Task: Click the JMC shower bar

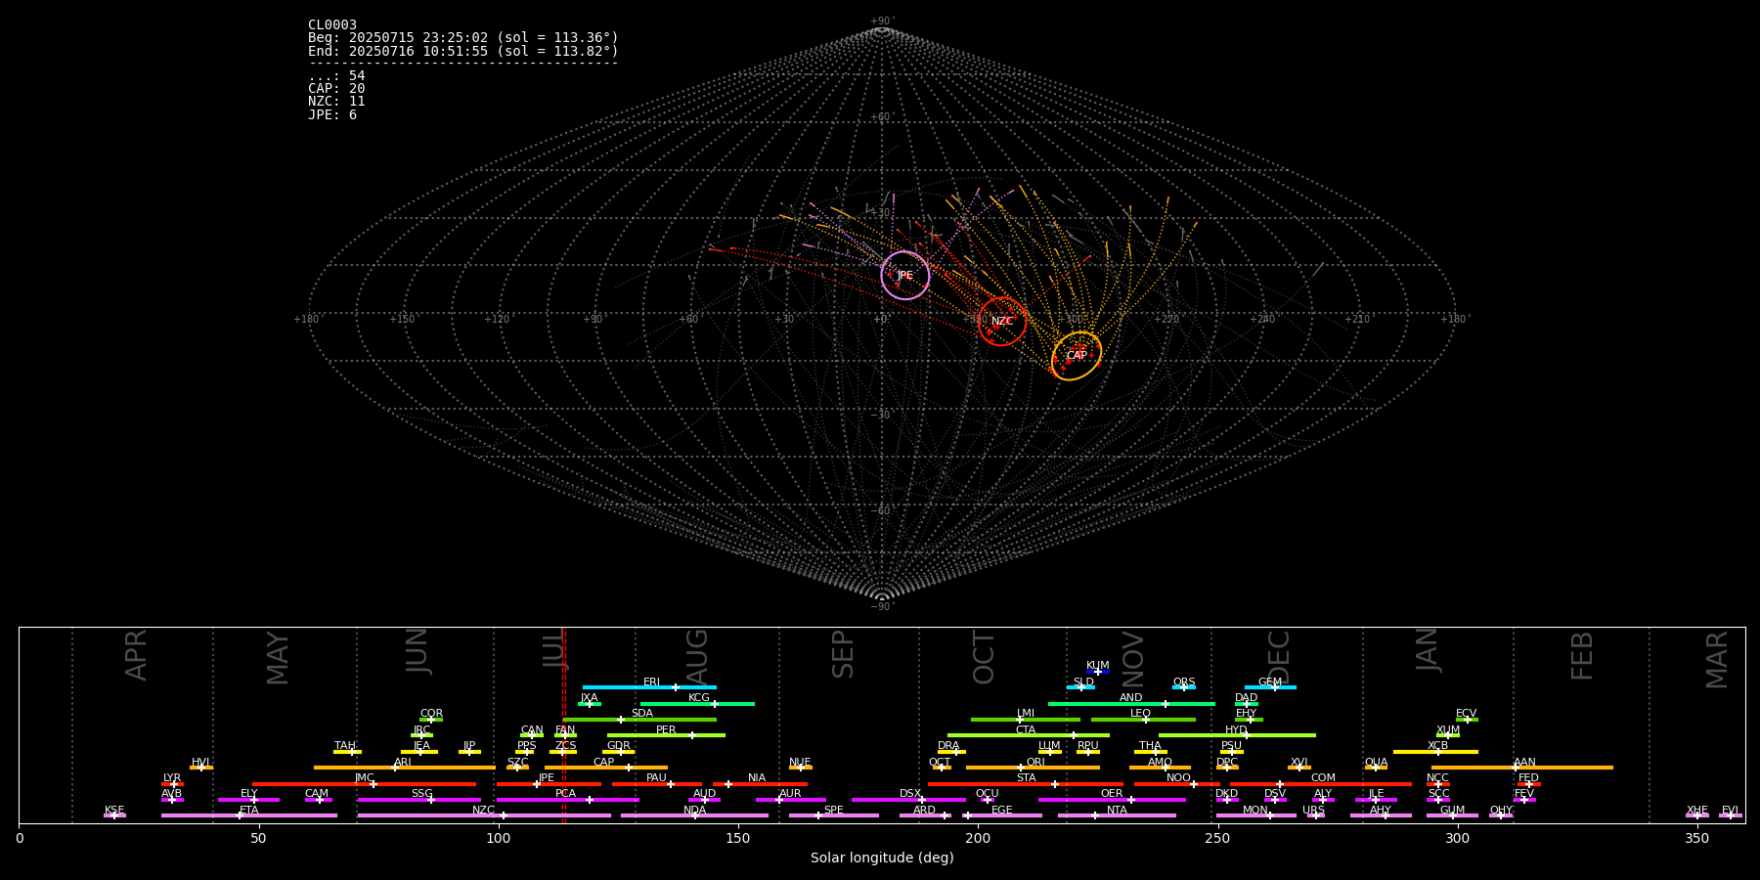Action: tap(364, 783)
